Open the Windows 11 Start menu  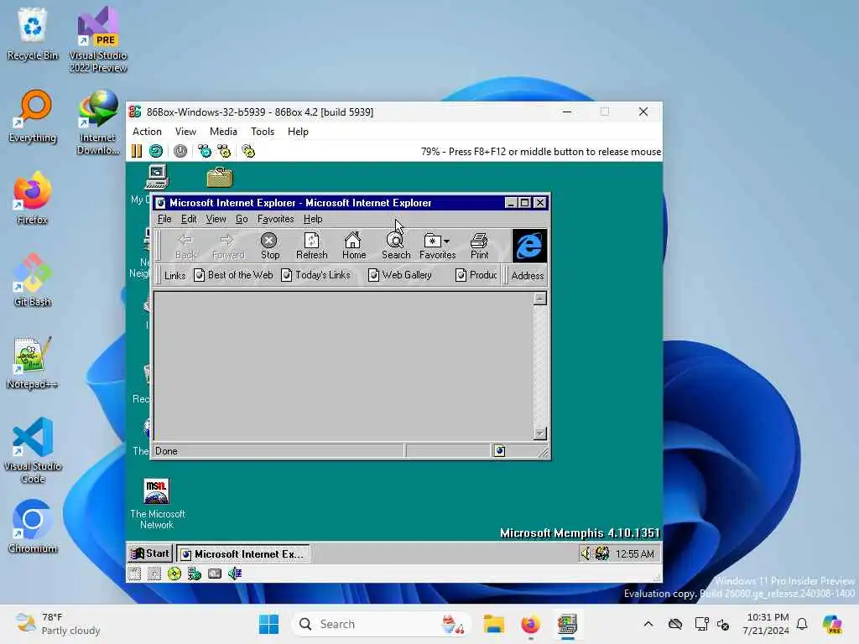[x=268, y=624]
